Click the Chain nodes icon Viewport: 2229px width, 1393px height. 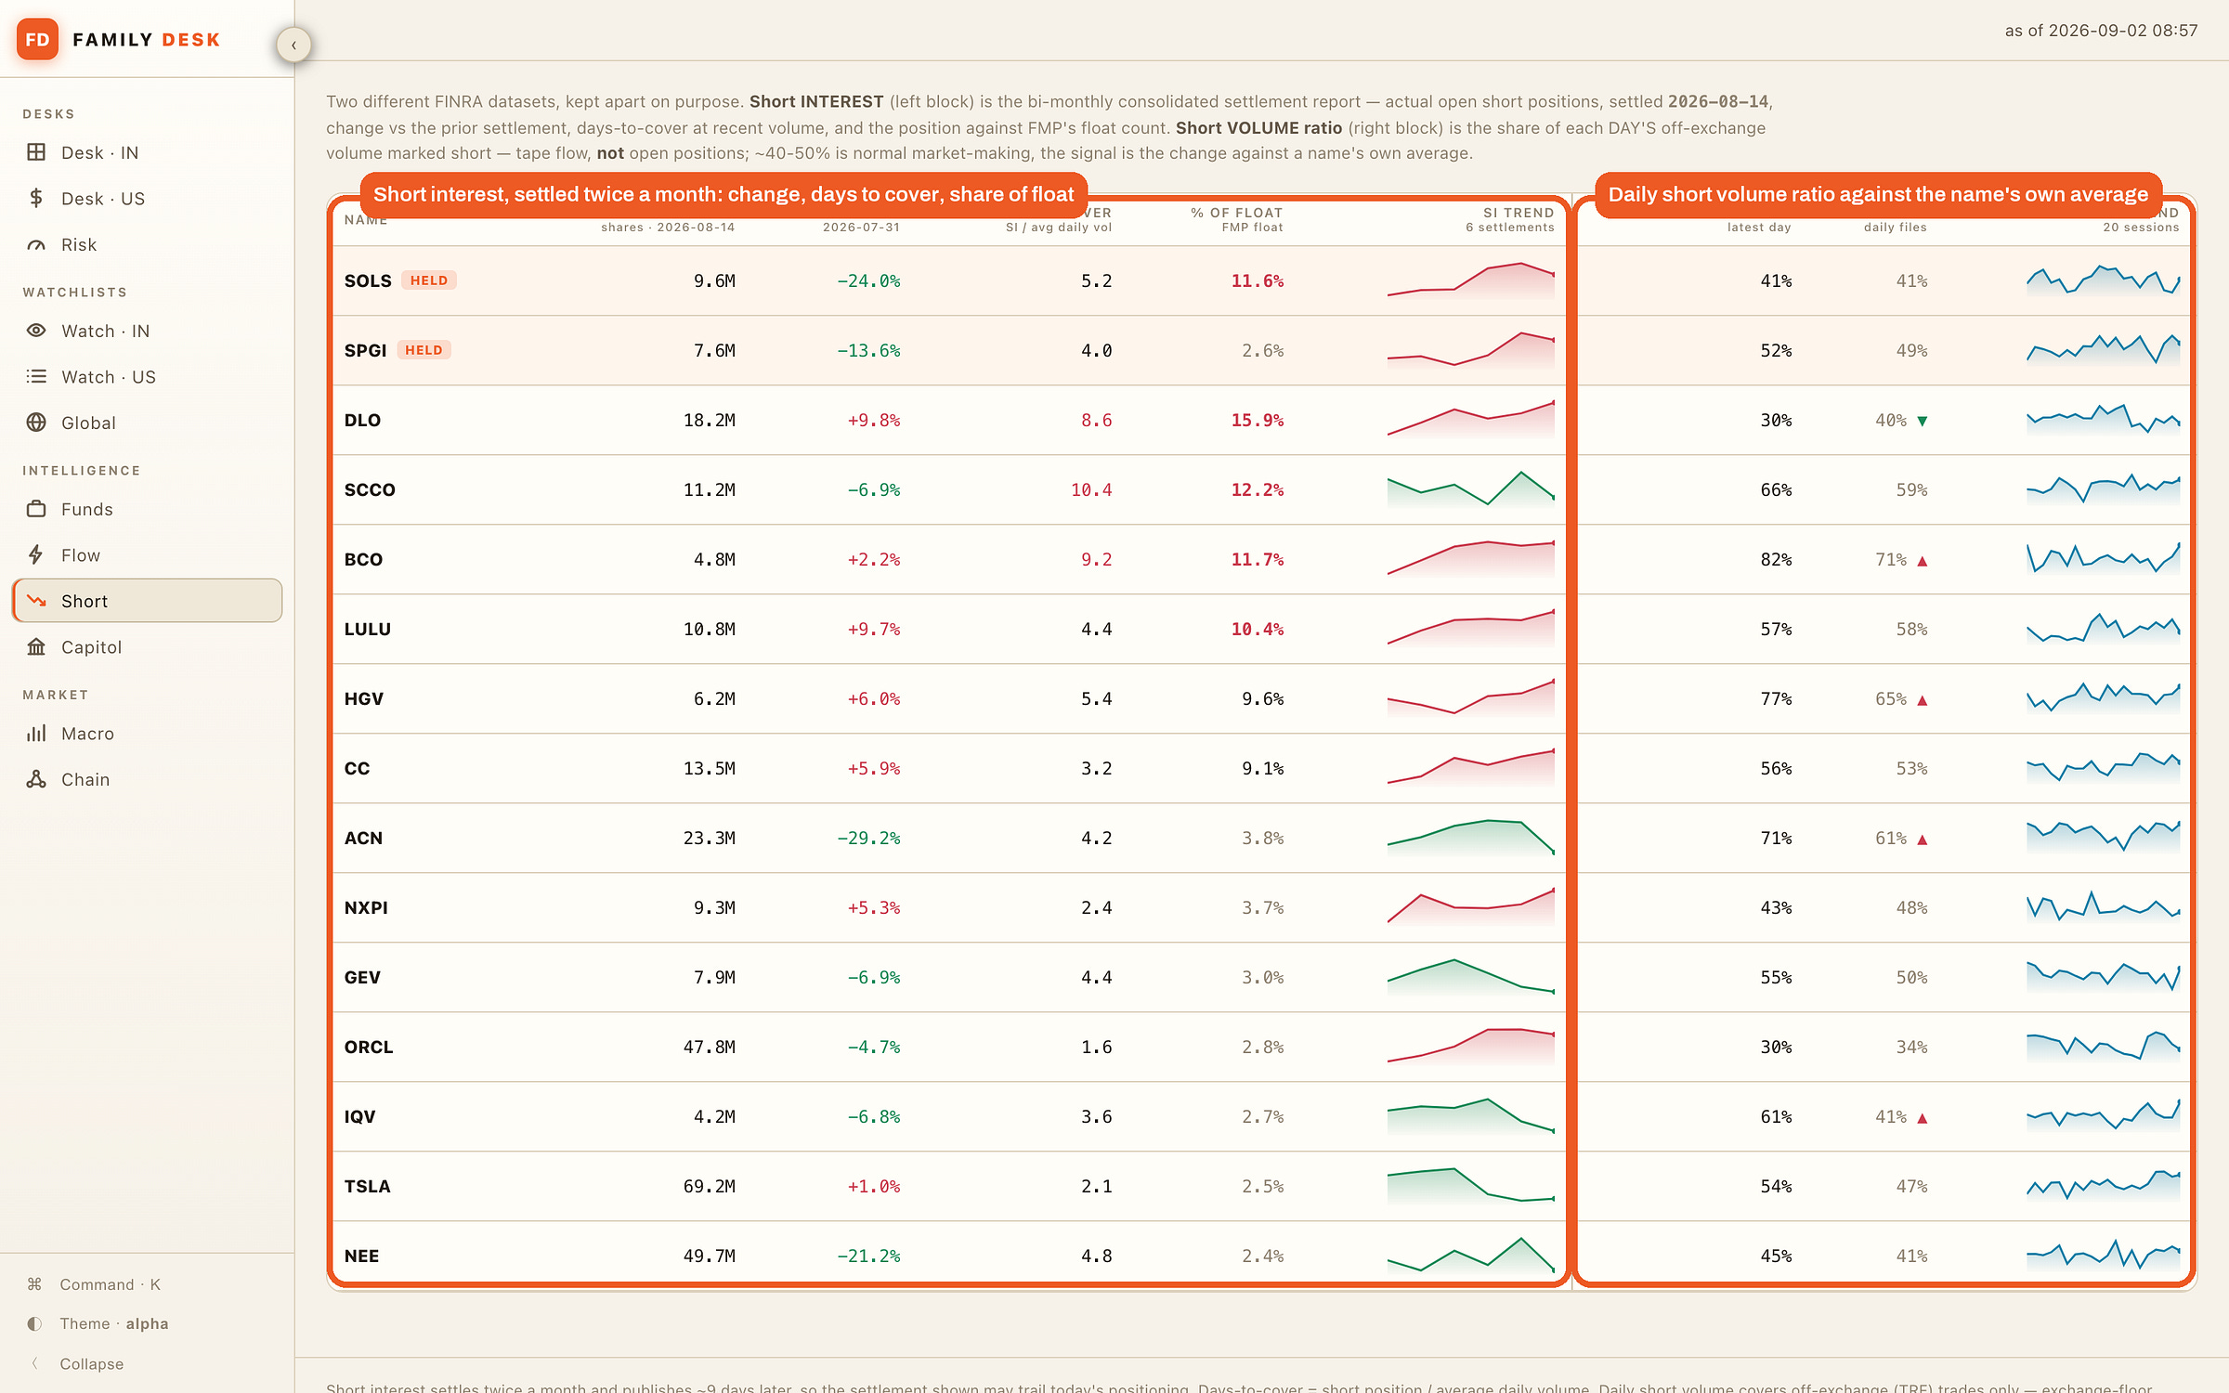36,779
